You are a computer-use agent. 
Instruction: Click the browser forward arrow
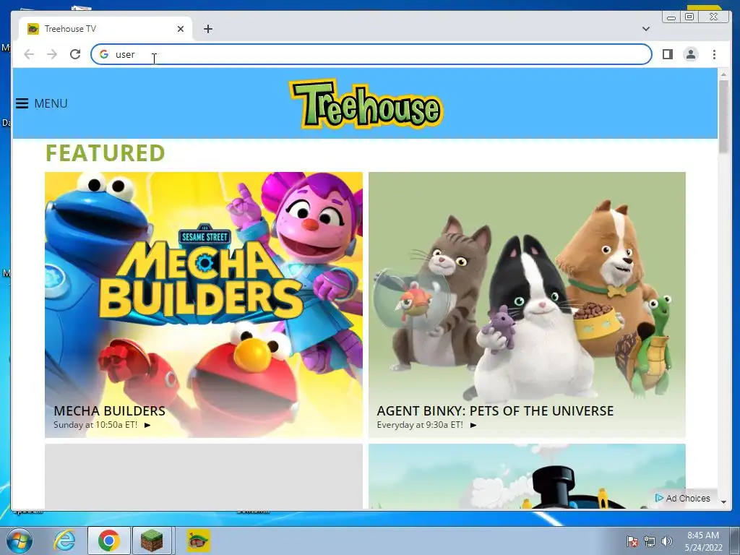tap(52, 54)
